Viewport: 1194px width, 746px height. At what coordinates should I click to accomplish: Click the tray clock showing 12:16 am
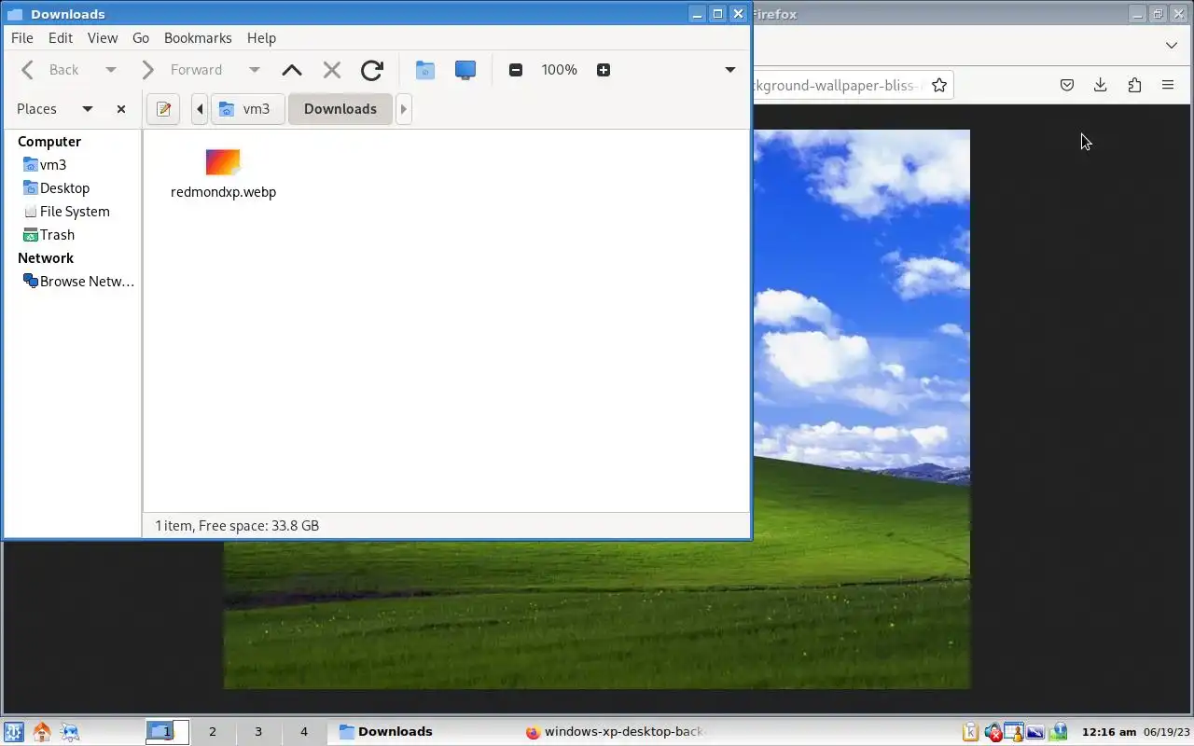(1109, 732)
